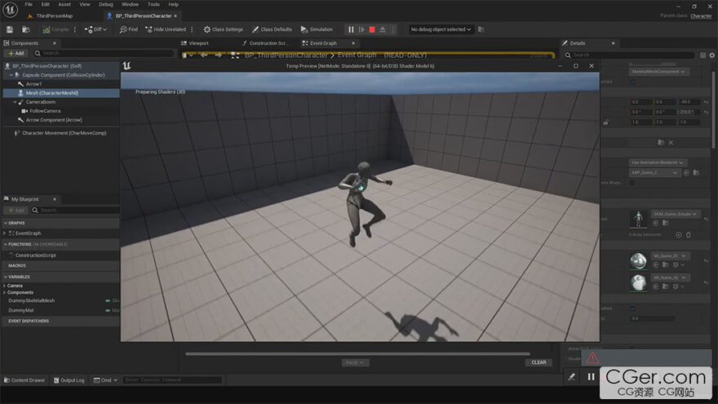Select Arrow Component (Arrow)
This screenshot has width=718, height=404.
coord(54,120)
